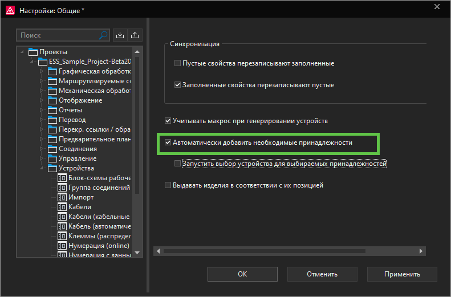
Task: Click the Группа соединений settings page icon
Action: coord(62,188)
